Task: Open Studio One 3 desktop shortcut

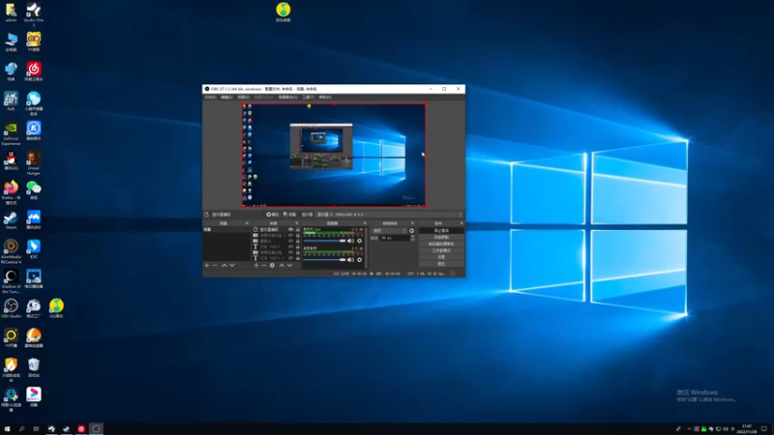Action: coord(34,14)
